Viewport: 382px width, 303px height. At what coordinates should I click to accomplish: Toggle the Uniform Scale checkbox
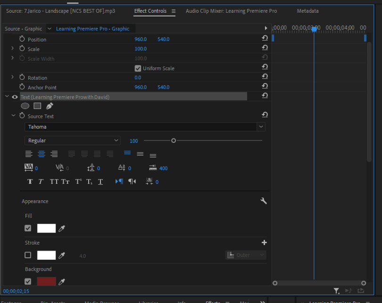[x=138, y=68]
